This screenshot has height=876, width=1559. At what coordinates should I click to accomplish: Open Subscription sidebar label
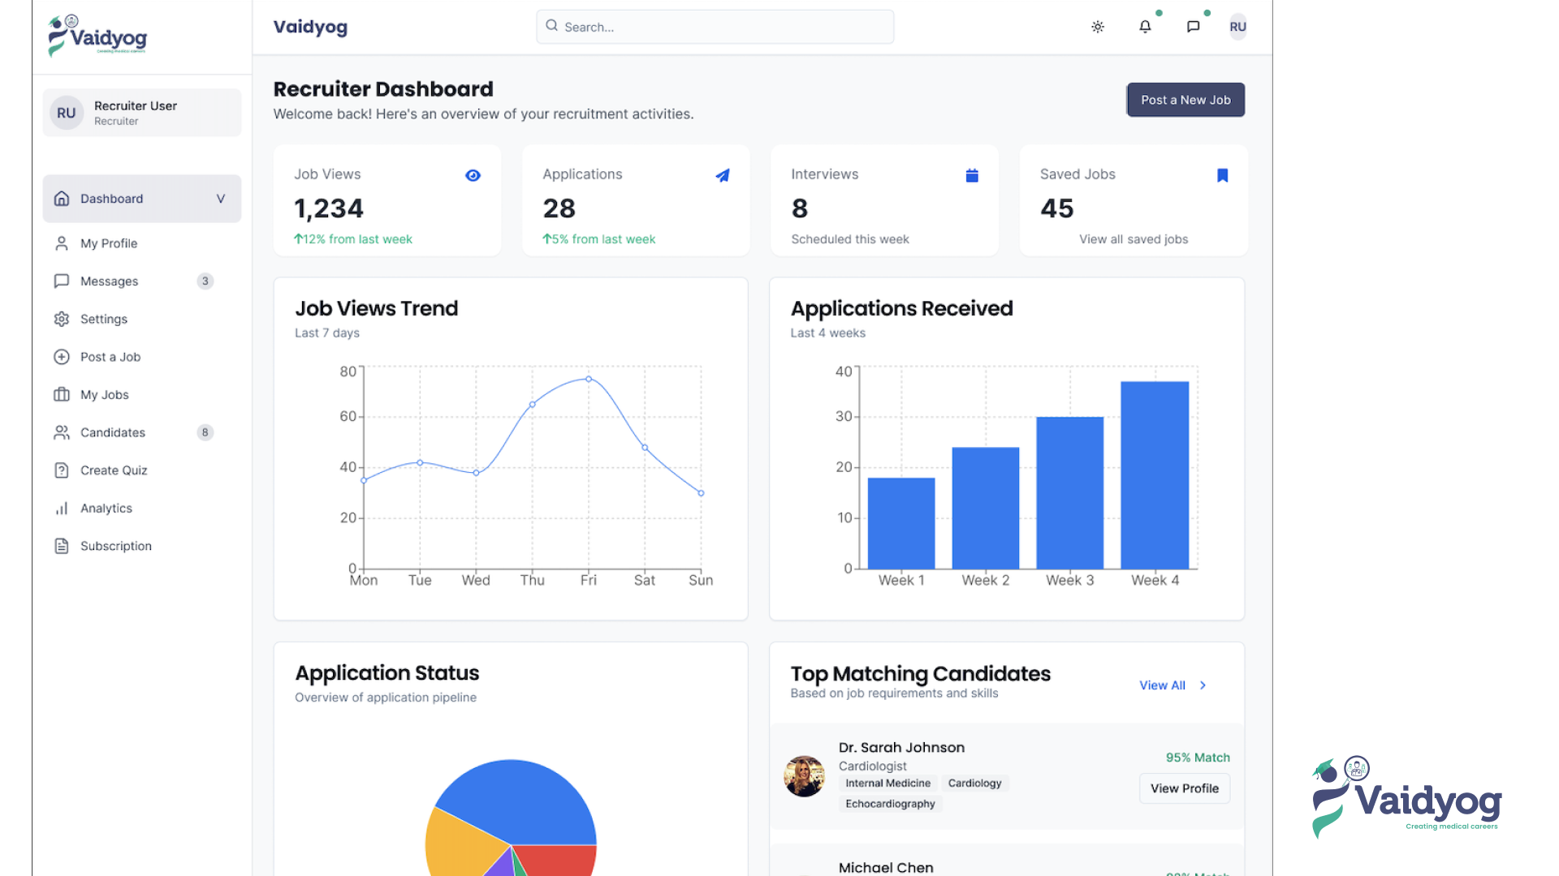pyautogui.click(x=116, y=546)
